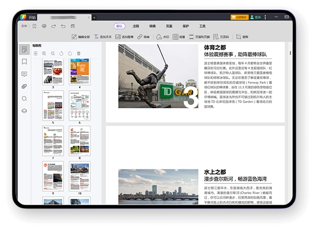Click the TD Garden statue photo
This screenshot has width=315, height=230.
(159, 76)
